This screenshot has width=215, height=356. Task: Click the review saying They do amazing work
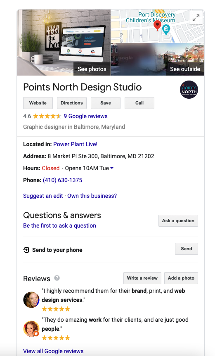click(x=115, y=324)
